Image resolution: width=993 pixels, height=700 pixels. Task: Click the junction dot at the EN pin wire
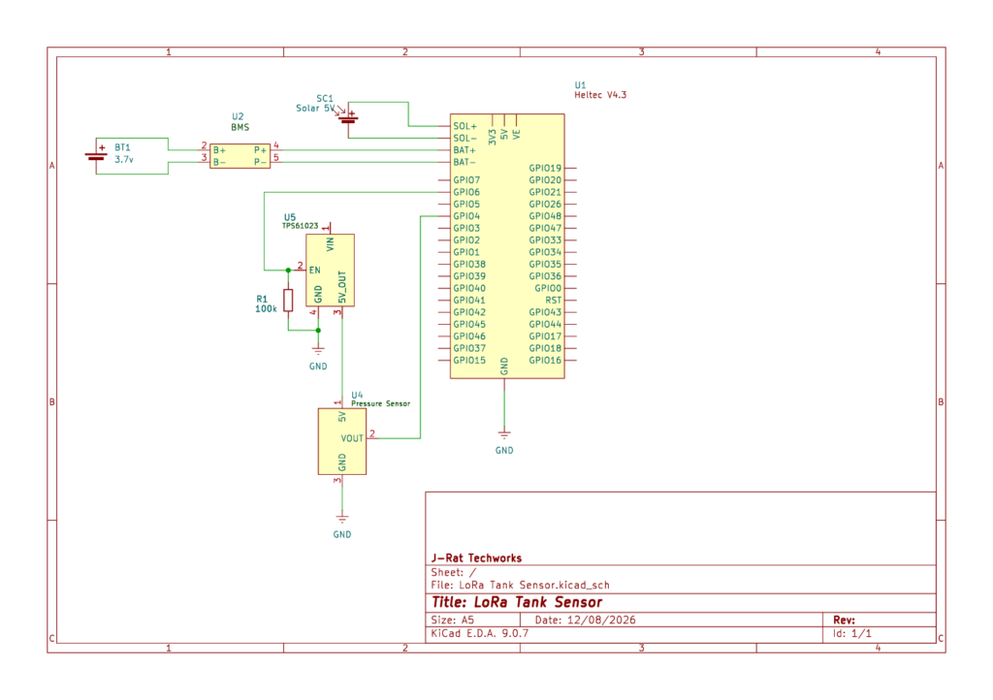[x=288, y=270]
